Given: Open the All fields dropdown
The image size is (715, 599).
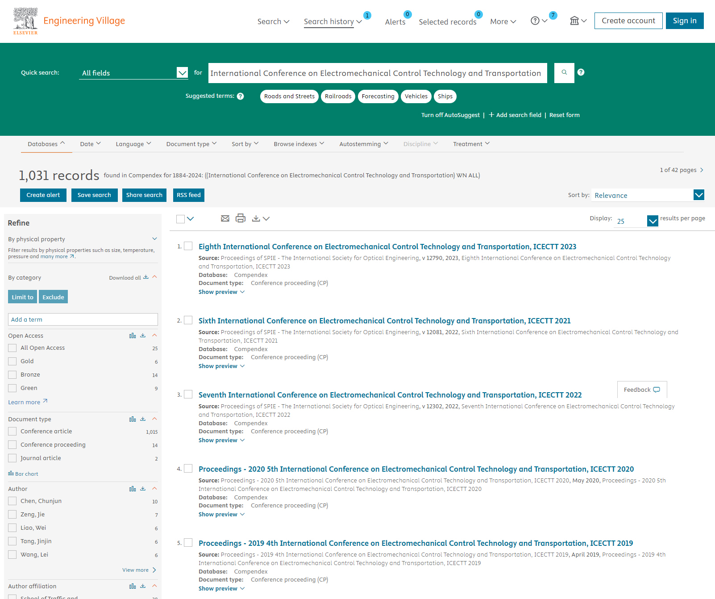Looking at the screenshot, I should pyautogui.click(x=133, y=72).
